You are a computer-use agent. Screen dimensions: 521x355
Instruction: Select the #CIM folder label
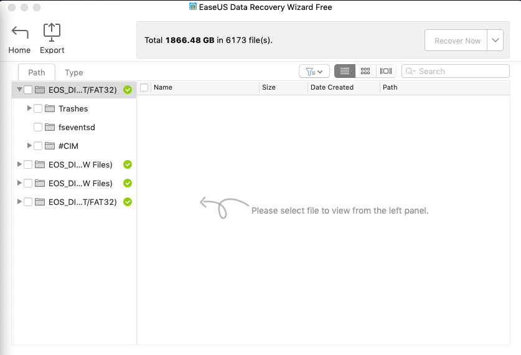coord(68,146)
